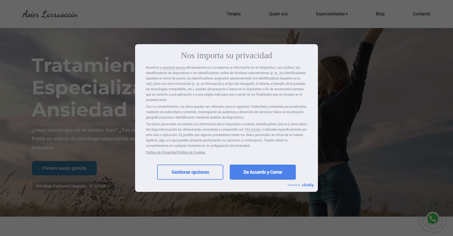
Task: Open the clickio Powered by link
Action: [x=300, y=185]
